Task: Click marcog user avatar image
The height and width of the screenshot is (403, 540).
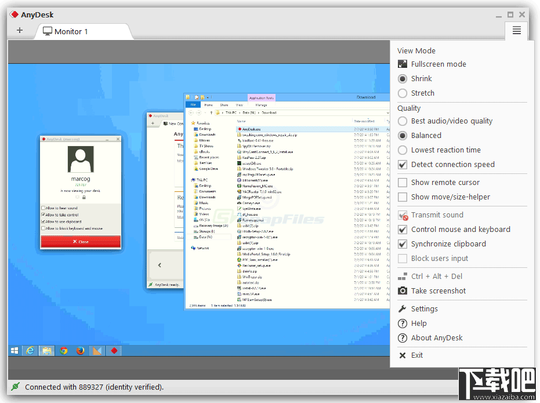Action: coord(81,159)
